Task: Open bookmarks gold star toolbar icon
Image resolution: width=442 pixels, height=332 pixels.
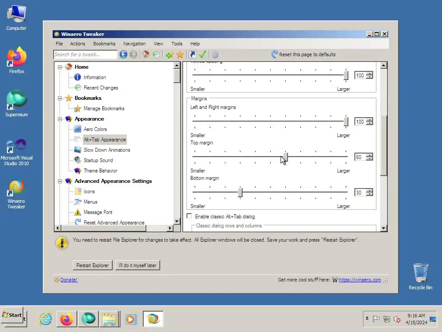Action: pos(180,54)
